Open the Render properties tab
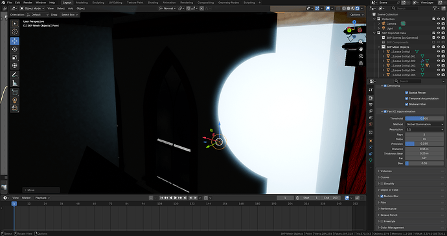 click(371, 98)
